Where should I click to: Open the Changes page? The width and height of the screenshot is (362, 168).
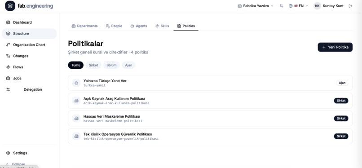(29, 56)
